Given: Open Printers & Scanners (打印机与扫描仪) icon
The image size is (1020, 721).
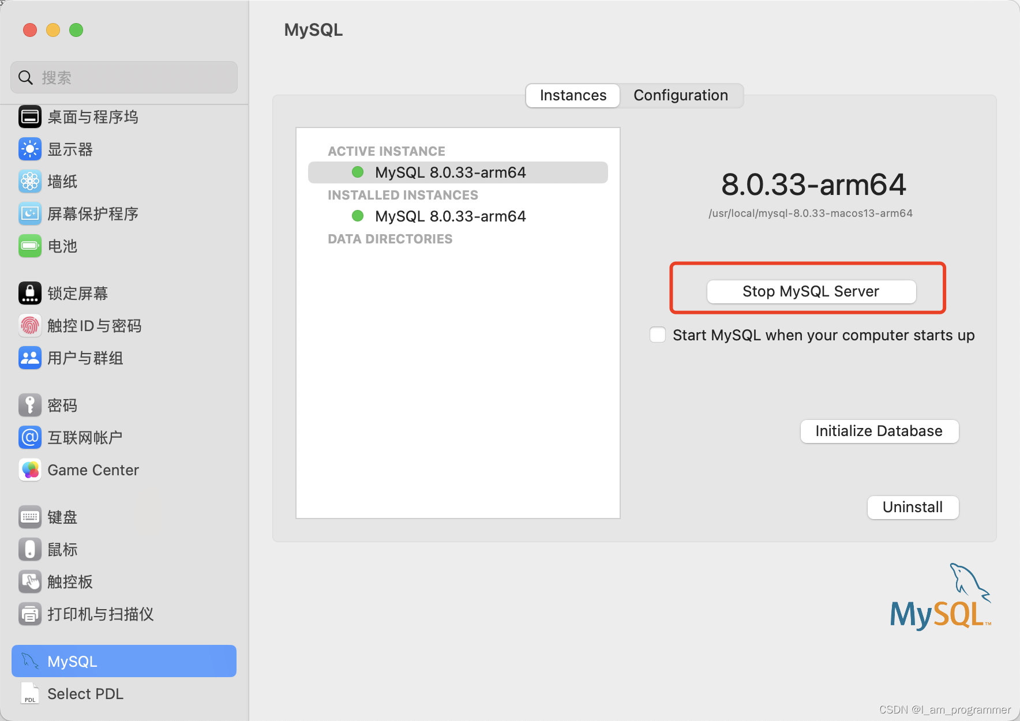Looking at the screenshot, I should (30, 614).
